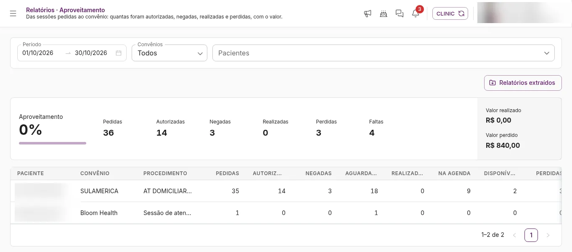Edit the start date 01/10/2026
Image resolution: width=572 pixels, height=252 pixels.
pos(38,53)
